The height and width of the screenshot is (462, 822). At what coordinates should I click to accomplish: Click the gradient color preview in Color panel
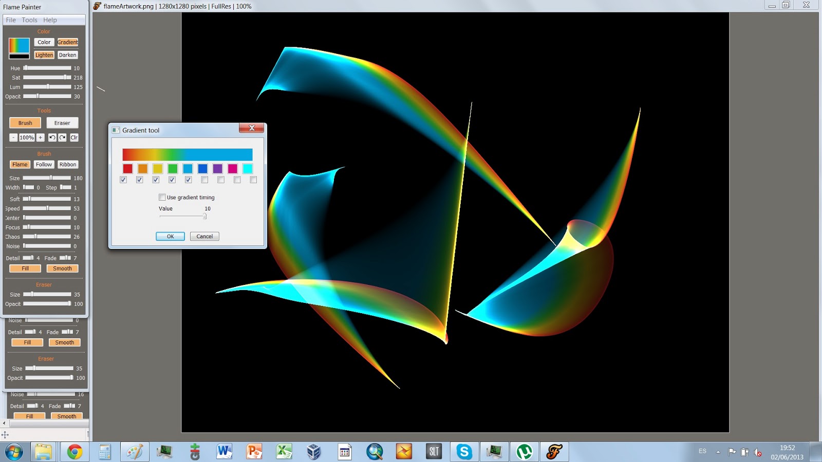[x=19, y=45]
